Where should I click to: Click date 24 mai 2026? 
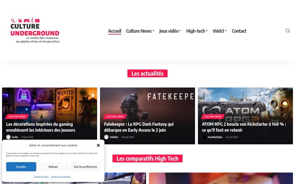point(232,137)
